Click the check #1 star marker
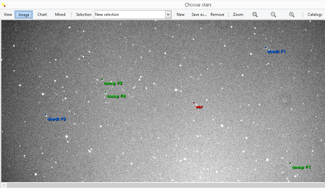The image size is (325, 188). point(266,48)
